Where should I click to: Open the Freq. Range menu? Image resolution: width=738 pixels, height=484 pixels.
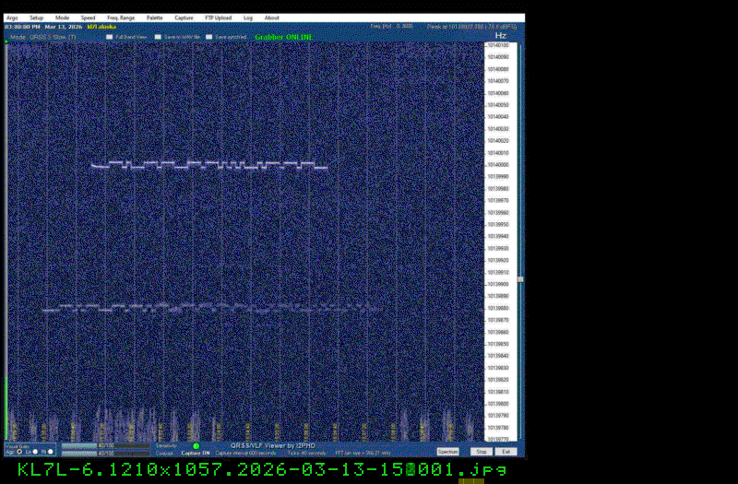[x=120, y=18]
